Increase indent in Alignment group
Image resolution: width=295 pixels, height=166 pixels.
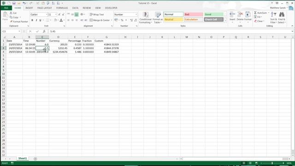point(86,20)
